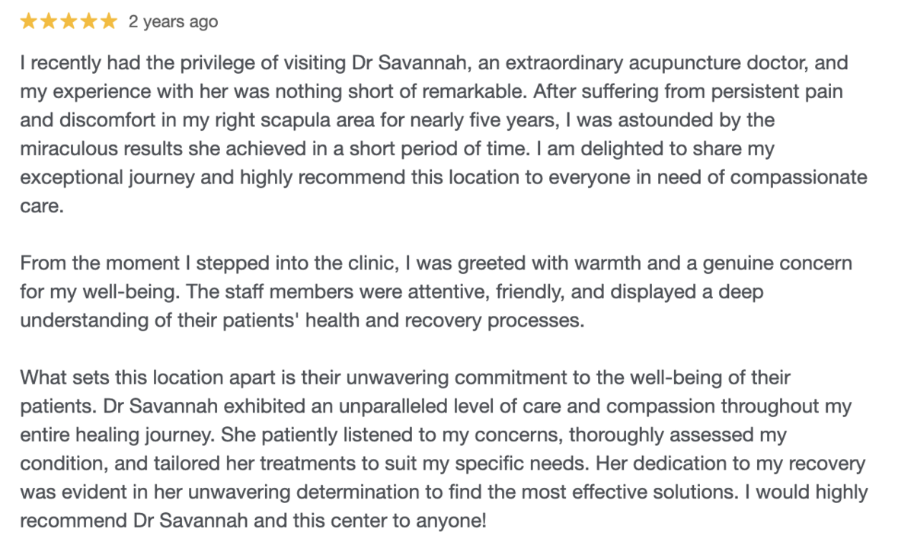The image size is (914, 548).
Task: Click the phrase "health and recovery processes"
Action: [452, 321]
